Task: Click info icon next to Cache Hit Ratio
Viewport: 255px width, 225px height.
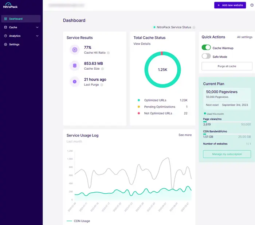Action: pos(108,53)
